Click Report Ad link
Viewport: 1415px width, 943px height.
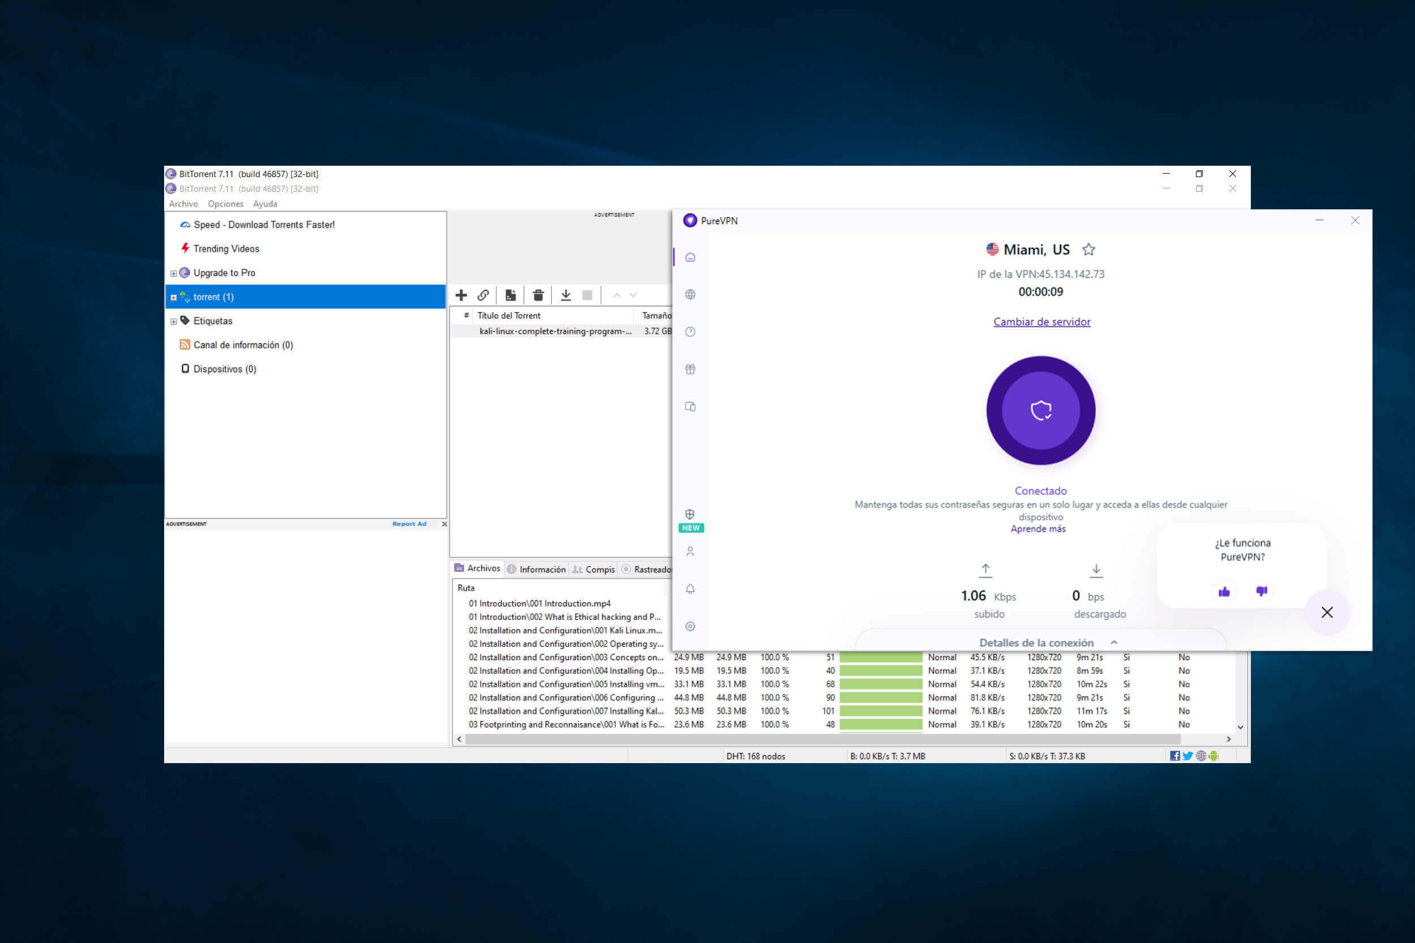(409, 524)
